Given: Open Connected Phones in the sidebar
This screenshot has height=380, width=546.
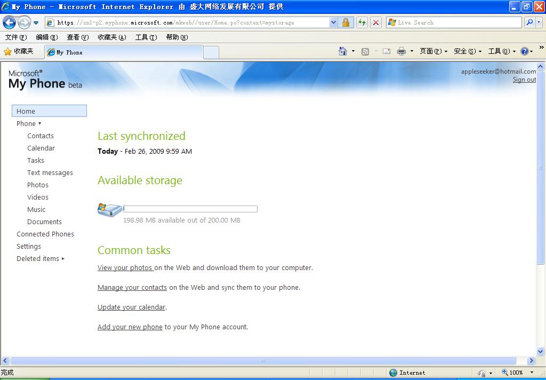Looking at the screenshot, I should point(45,234).
